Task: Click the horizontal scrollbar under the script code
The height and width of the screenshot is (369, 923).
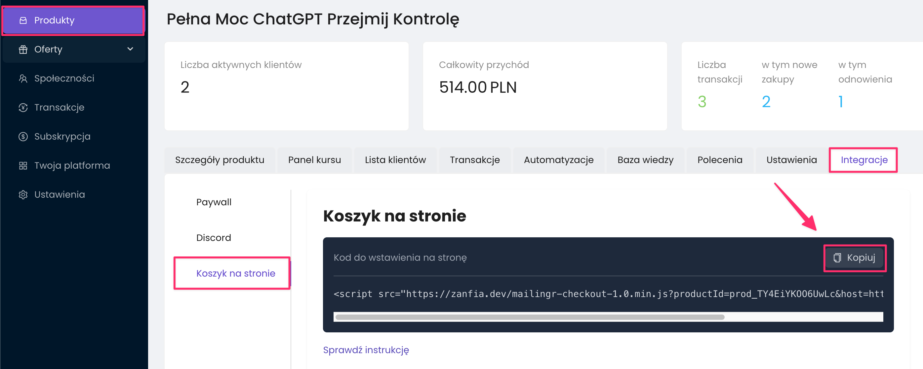Action: coord(530,317)
